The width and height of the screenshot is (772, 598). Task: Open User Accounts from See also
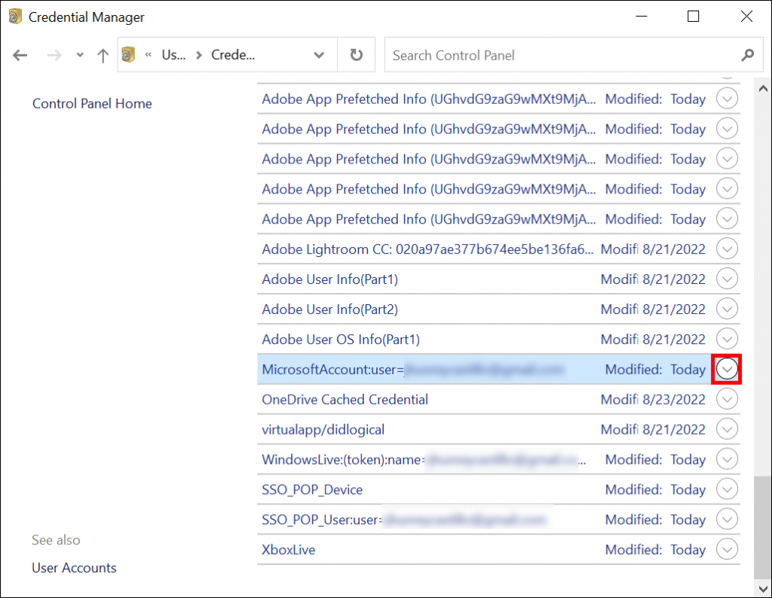click(x=74, y=568)
